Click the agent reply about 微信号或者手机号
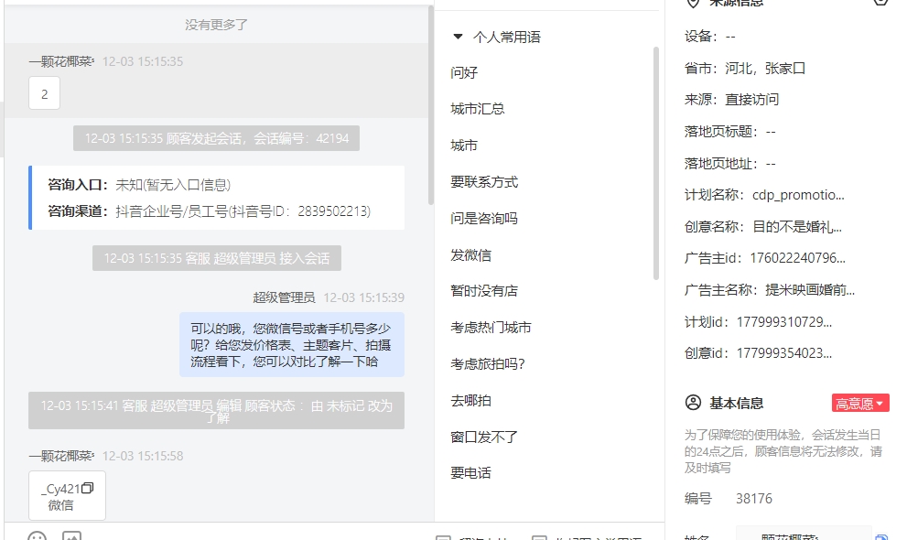The height and width of the screenshot is (540, 907). pos(292,344)
